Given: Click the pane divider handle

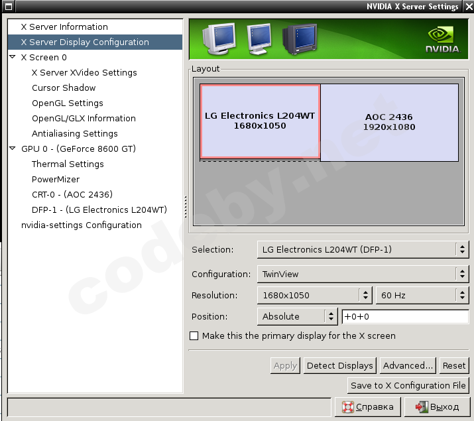Looking at the screenshot, I should click(x=186, y=207).
